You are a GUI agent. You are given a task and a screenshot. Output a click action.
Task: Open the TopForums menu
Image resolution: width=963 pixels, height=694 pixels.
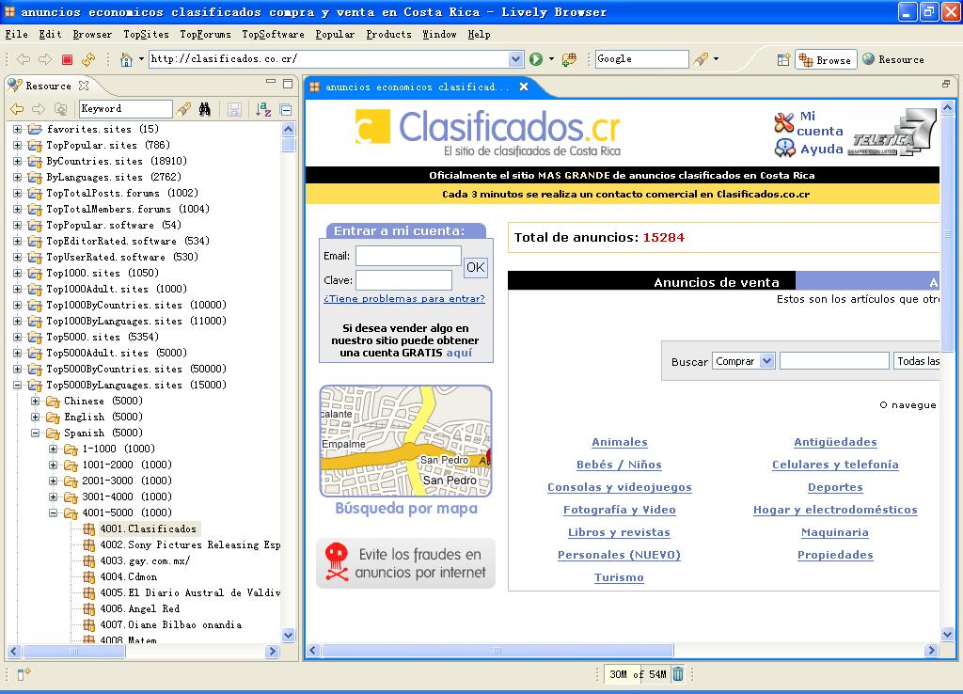click(205, 35)
